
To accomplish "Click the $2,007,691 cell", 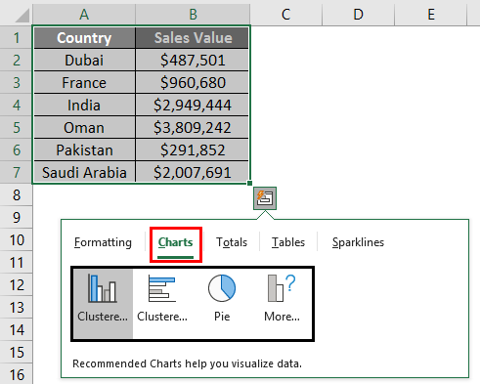I will pyautogui.click(x=193, y=173).
